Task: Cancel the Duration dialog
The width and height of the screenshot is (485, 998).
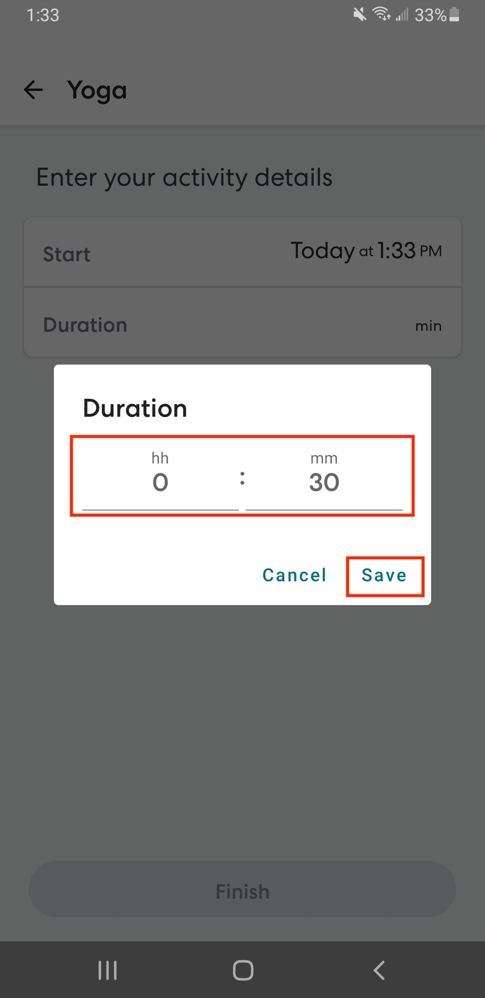Action: pos(294,575)
